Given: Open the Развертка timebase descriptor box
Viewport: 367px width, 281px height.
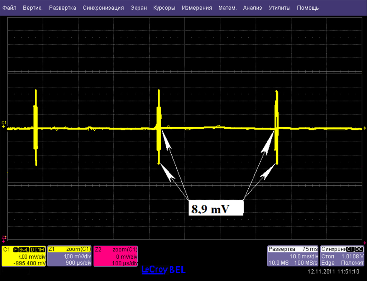Looking at the screenshot, I should (x=293, y=256).
